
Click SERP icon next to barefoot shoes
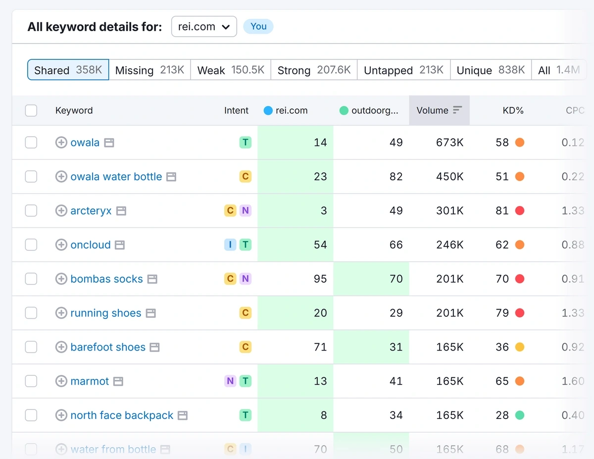(x=155, y=348)
